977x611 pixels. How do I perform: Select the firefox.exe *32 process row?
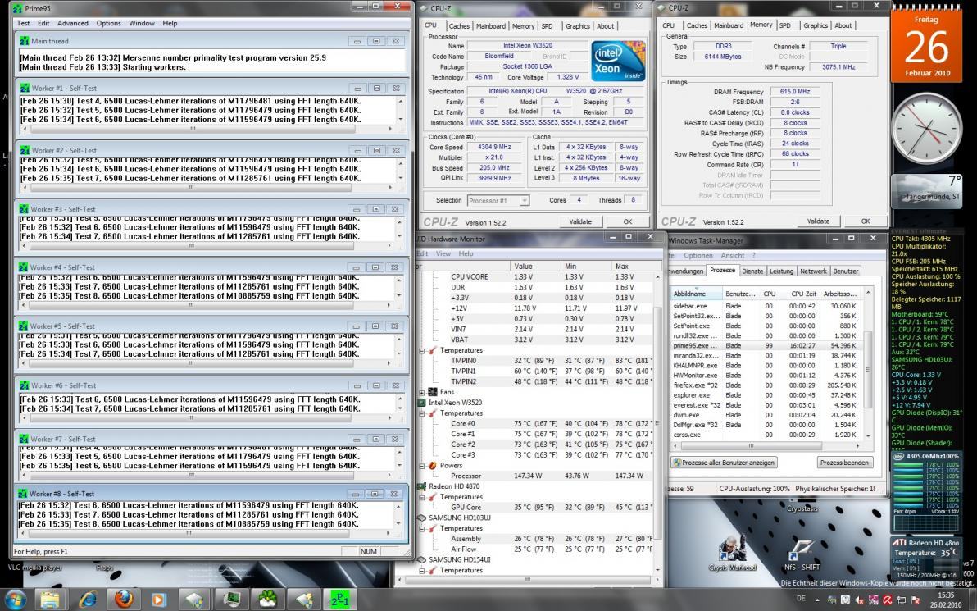(766, 385)
